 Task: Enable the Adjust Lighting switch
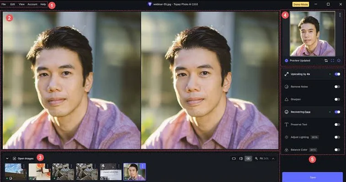tap(337, 137)
